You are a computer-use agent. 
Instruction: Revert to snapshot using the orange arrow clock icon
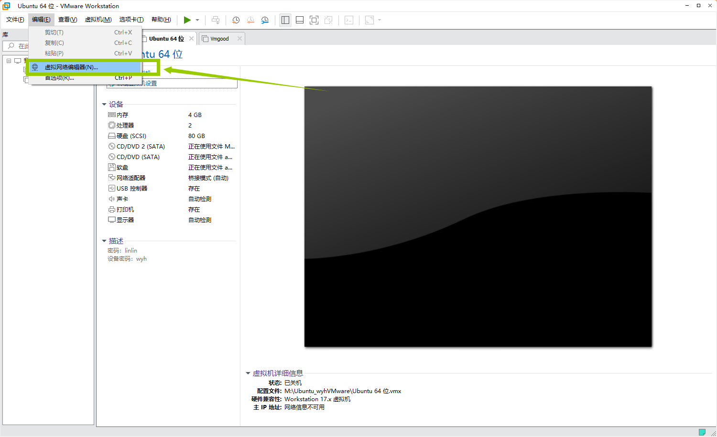(x=250, y=20)
